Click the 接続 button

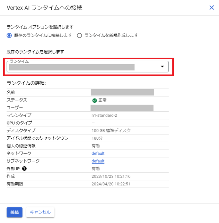pyautogui.click(x=14, y=212)
